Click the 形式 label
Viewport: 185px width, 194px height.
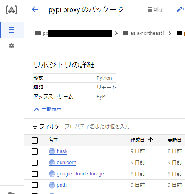click(x=38, y=78)
